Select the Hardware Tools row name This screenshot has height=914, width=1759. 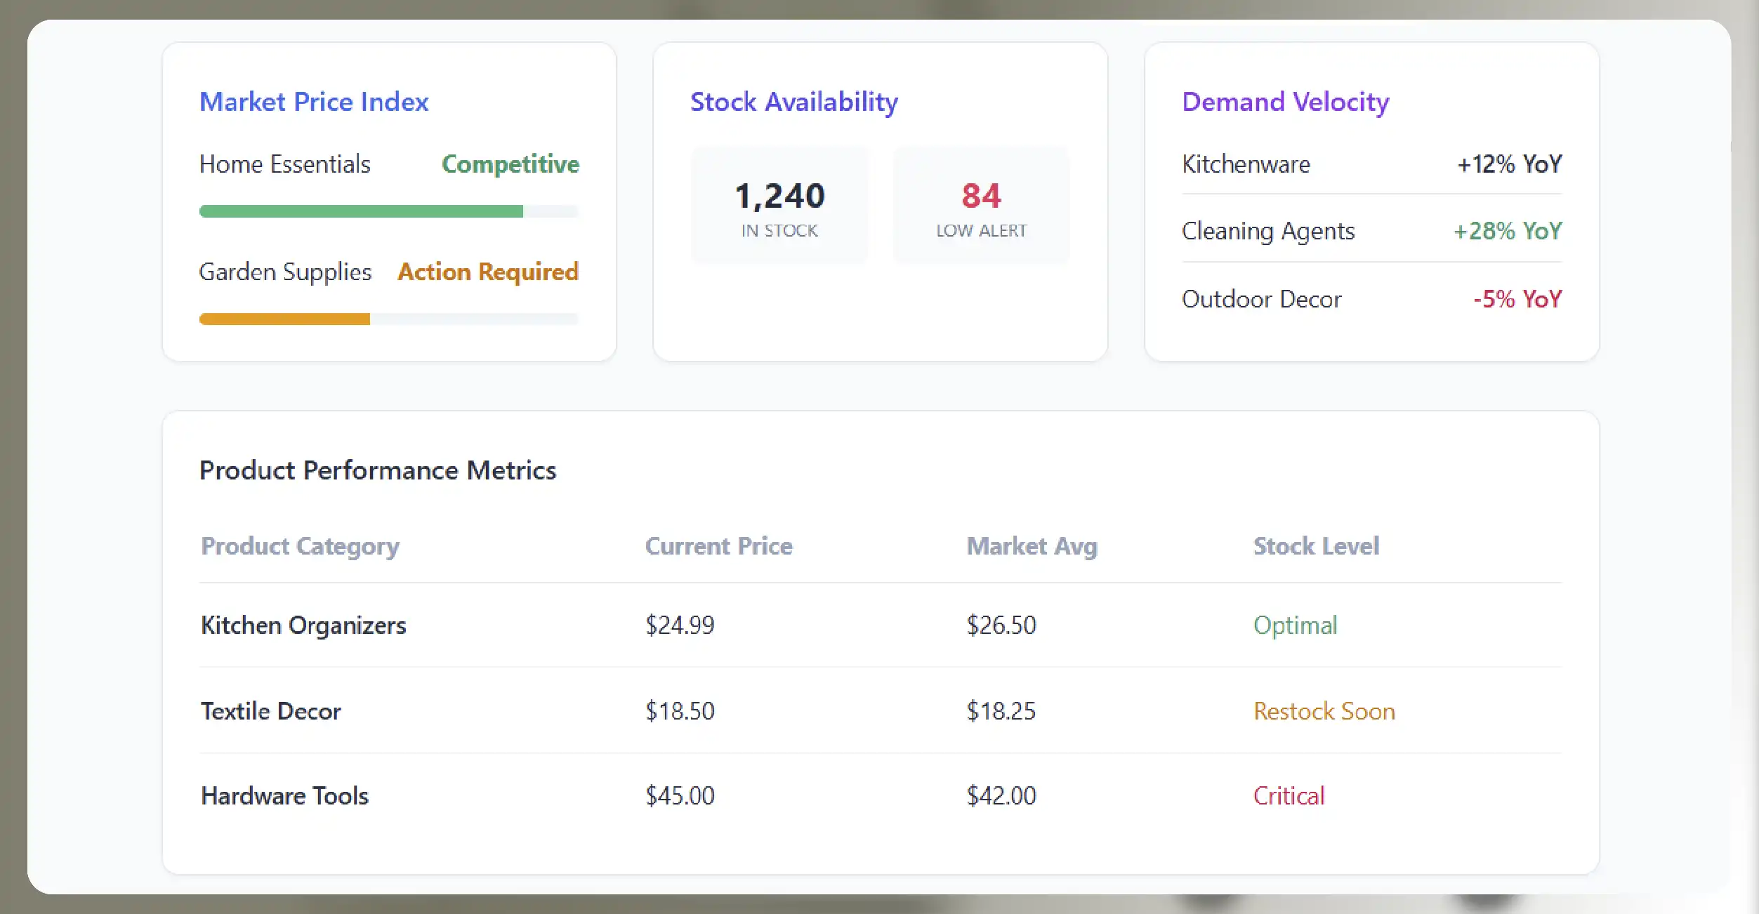point(284,796)
